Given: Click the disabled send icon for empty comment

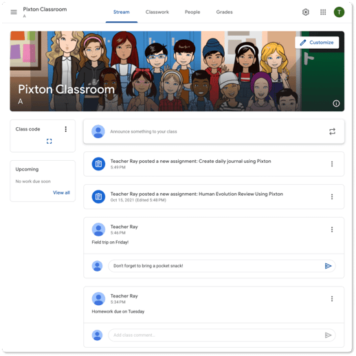Looking at the screenshot, I should point(328,335).
